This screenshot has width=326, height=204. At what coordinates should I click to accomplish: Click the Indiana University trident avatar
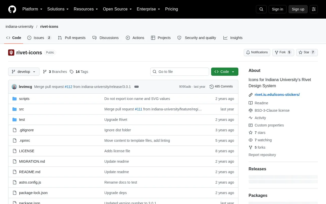pos(11,53)
